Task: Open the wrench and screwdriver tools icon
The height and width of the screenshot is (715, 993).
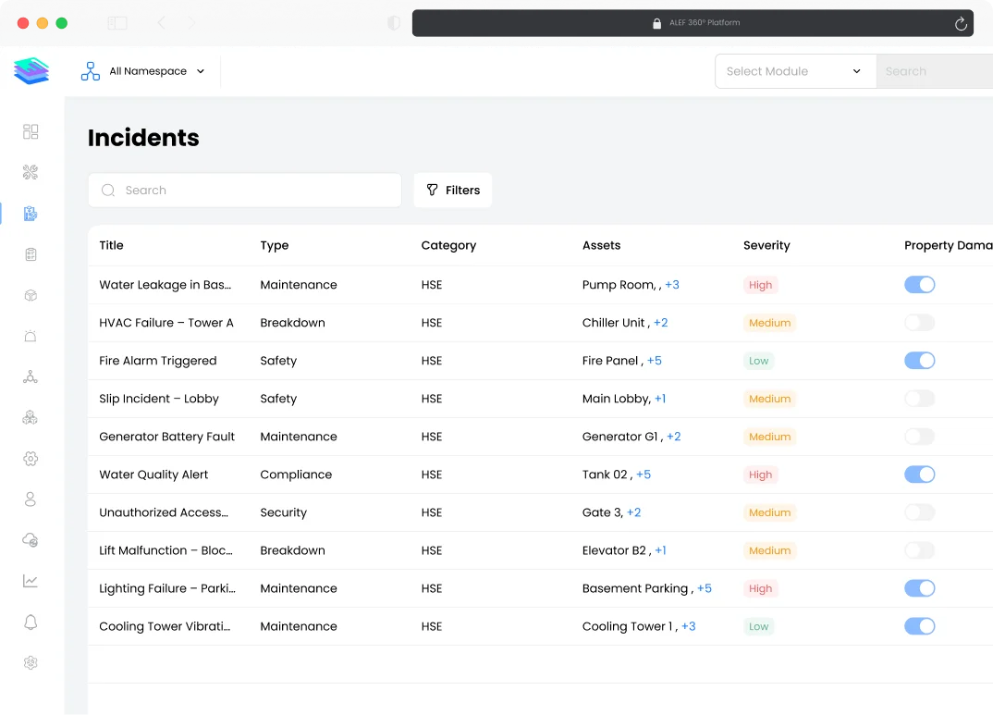Action: click(31, 172)
